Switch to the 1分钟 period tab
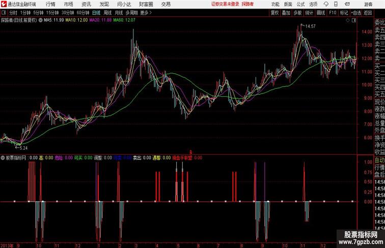 [x=25, y=13]
